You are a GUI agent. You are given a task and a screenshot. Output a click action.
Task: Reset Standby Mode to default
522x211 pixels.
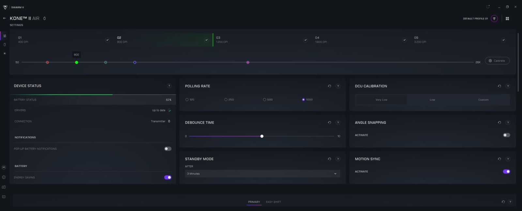coord(330,159)
